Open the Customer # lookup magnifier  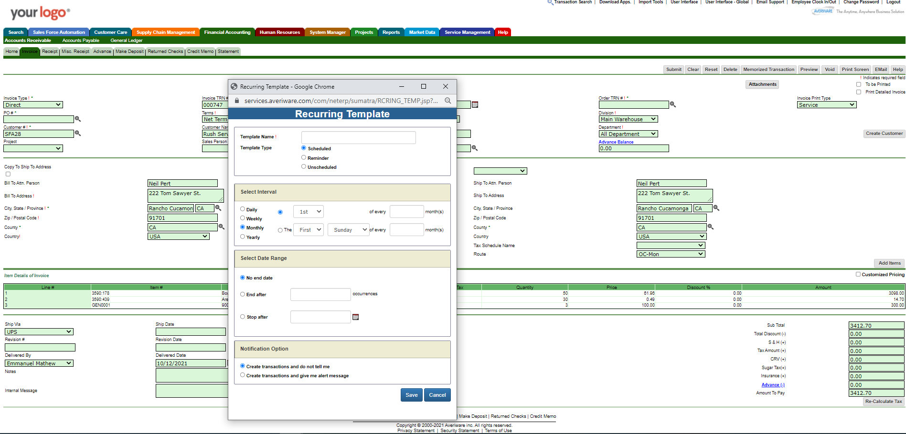tap(78, 134)
